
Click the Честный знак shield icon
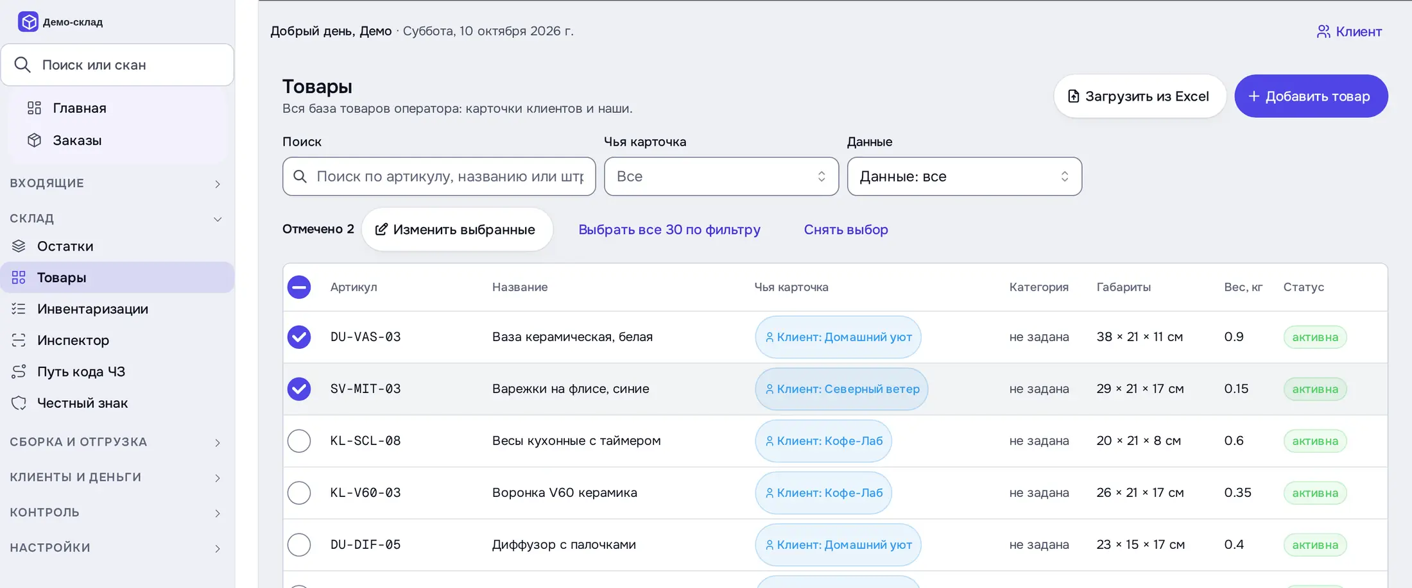pyautogui.click(x=19, y=403)
